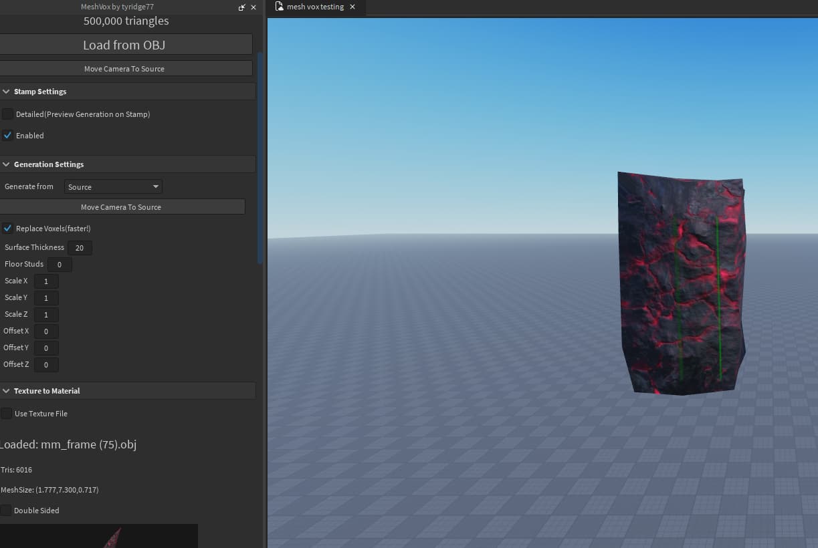Collapse the Texture to Material section

pyautogui.click(x=6, y=390)
